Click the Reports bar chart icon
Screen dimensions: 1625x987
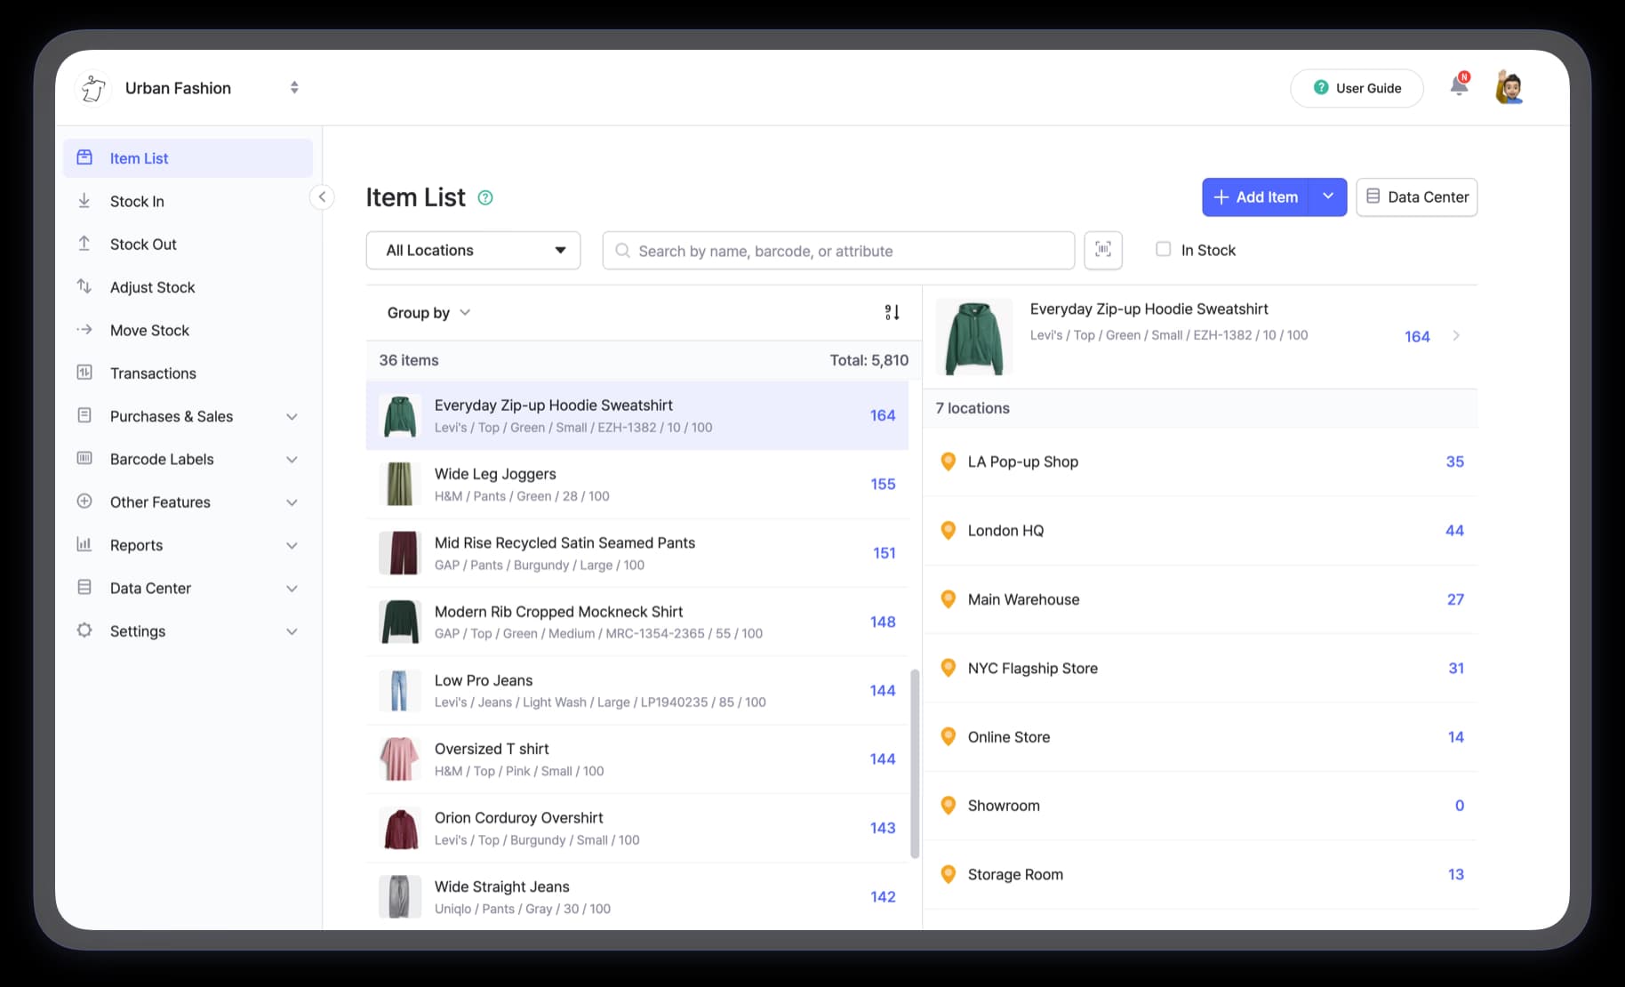(84, 544)
